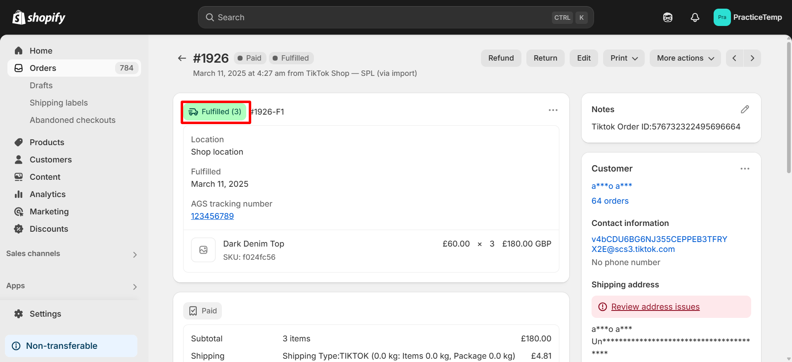Click the Non-transferable info icon
The width and height of the screenshot is (792, 362).
pyautogui.click(x=16, y=346)
